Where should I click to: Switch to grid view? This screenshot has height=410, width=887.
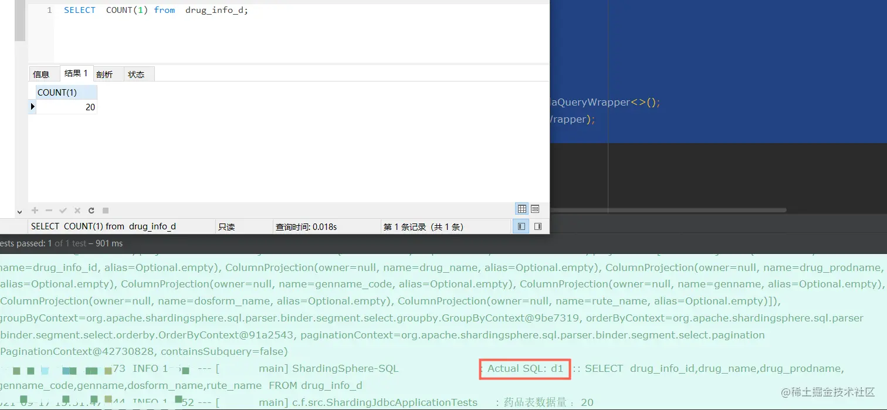click(x=522, y=209)
